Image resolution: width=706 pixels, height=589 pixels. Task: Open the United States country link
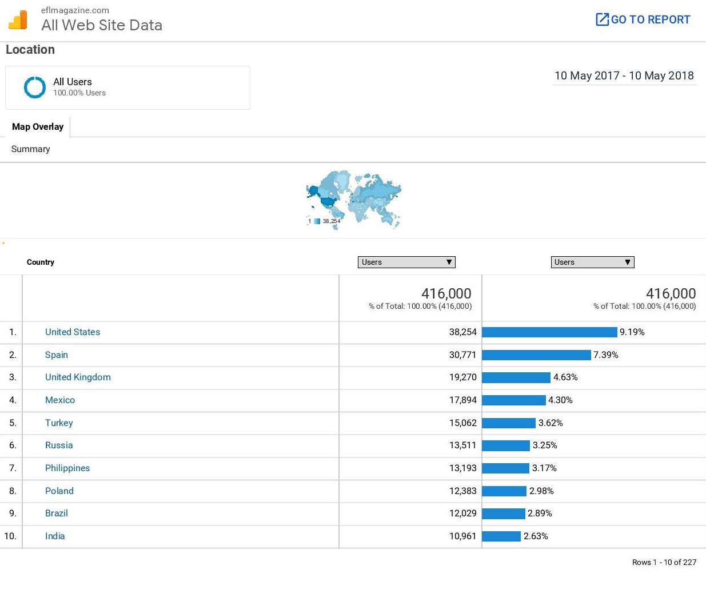coord(73,332)
